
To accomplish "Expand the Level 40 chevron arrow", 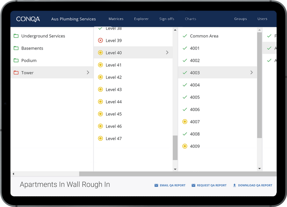I will pos(167,53).
